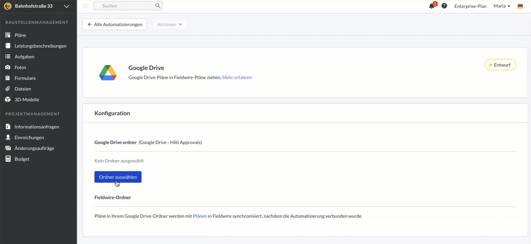Screen dimensions: 531x244
Task: Click the Budget calculator icon
Action: (8, 159)
